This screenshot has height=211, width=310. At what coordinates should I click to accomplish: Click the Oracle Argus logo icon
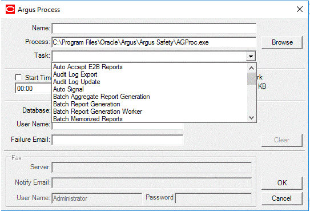click(10, 9)
